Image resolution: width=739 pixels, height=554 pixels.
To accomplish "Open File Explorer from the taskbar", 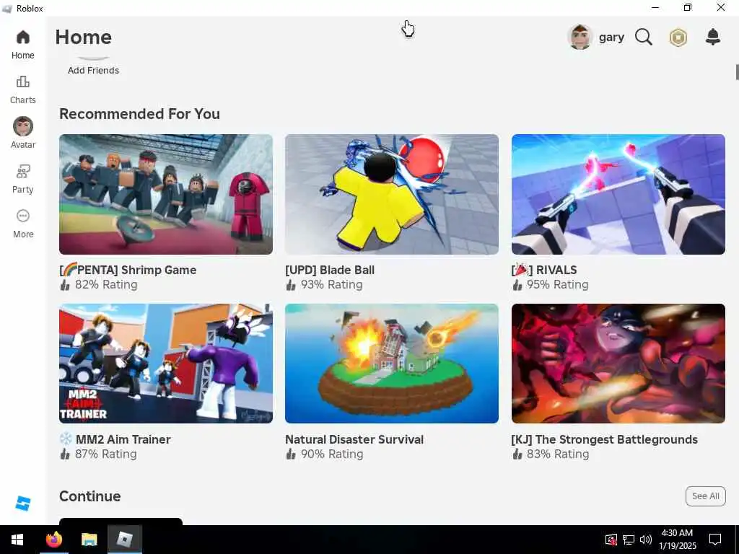I will tap(89, 540).
